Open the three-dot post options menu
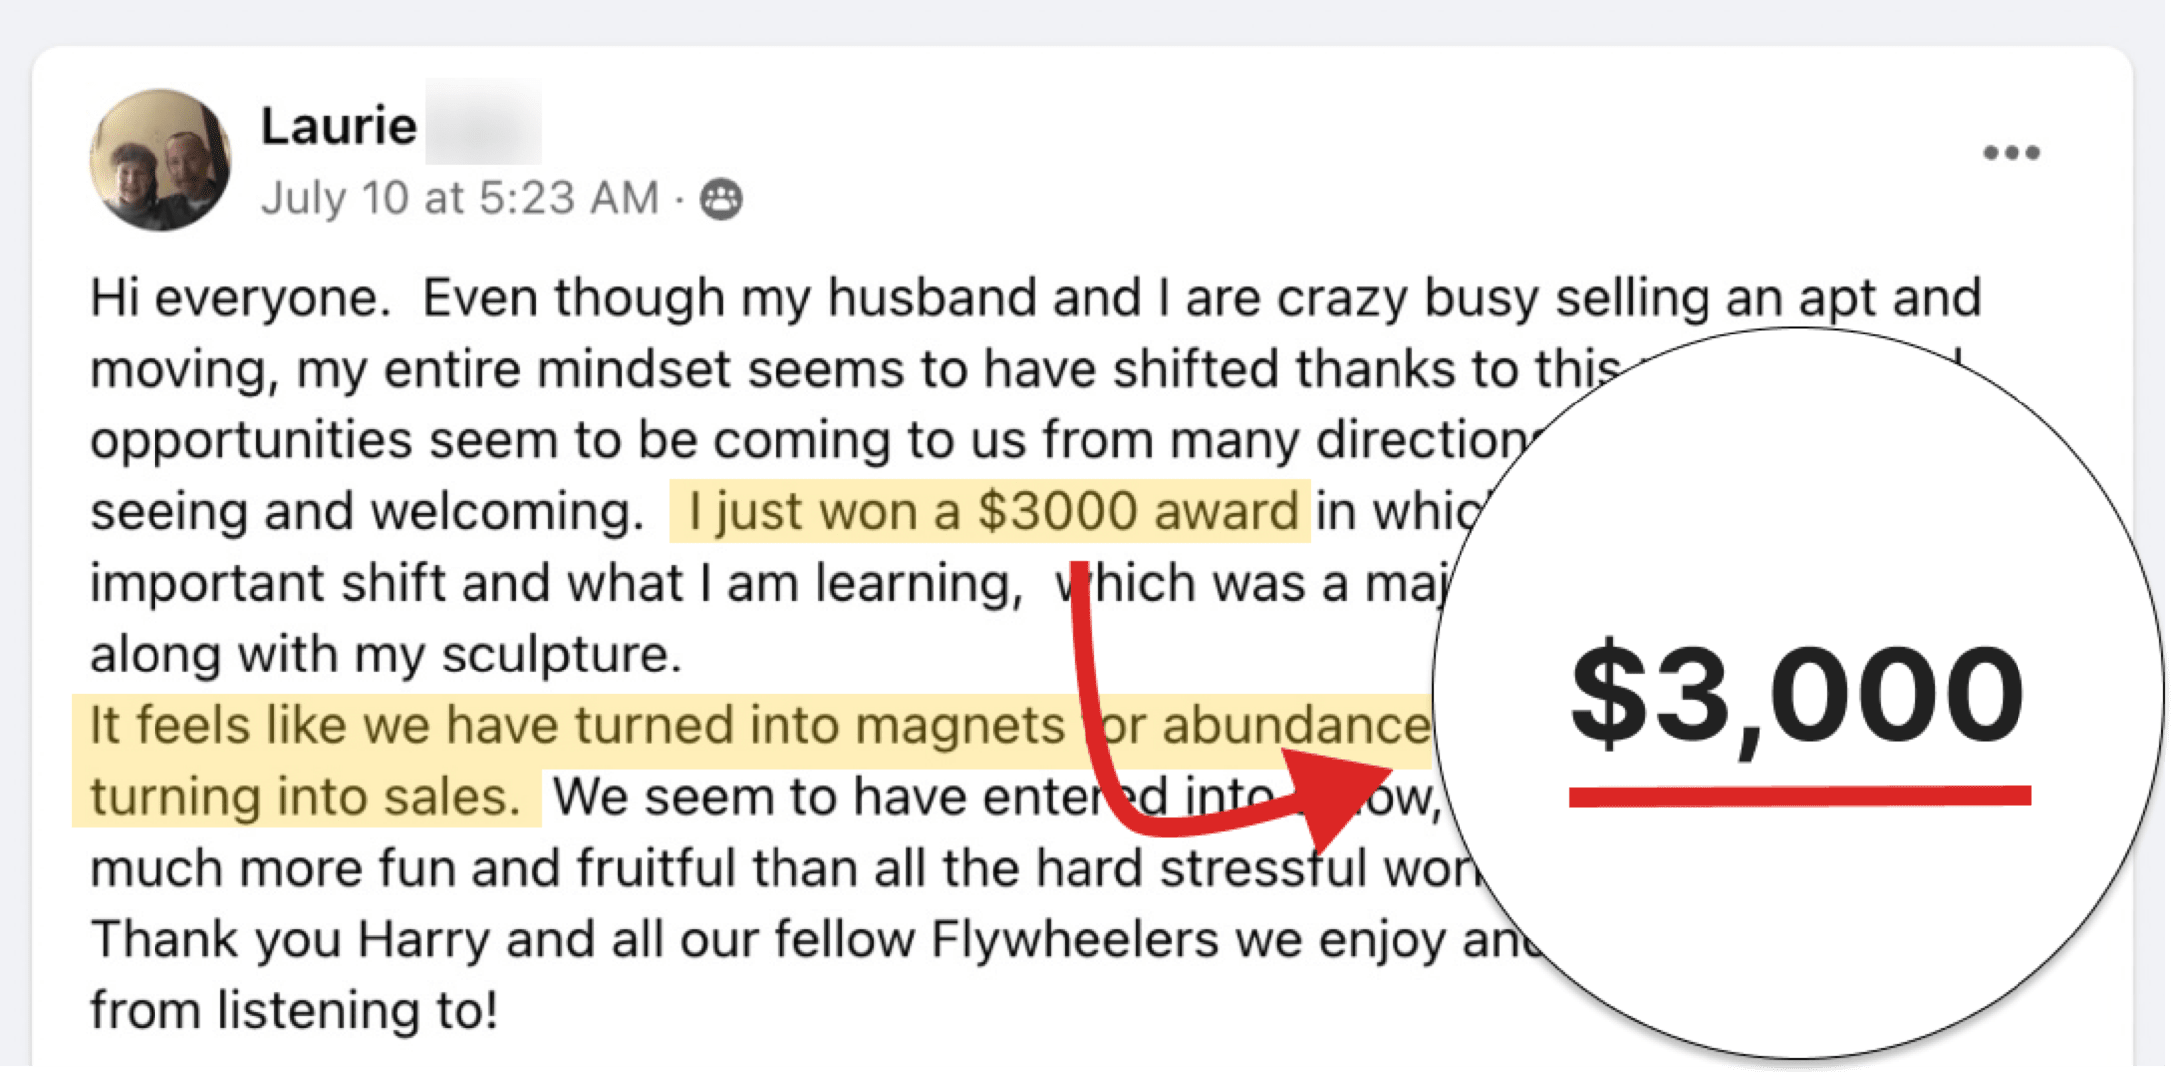This screenshot has height=1072, width=2173. click(x=2011, y=153)
